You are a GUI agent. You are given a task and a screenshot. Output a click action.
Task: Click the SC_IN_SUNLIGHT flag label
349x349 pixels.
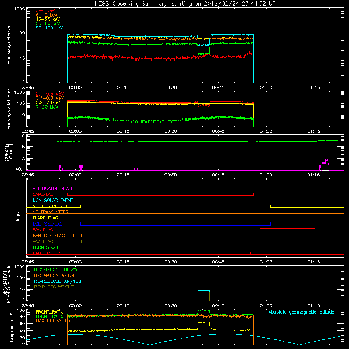point(50,206)
